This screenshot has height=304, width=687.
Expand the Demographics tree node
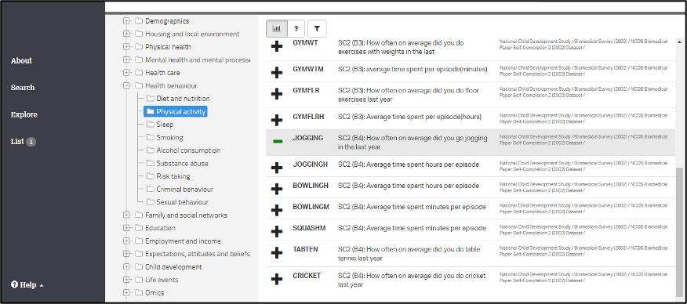127,20
